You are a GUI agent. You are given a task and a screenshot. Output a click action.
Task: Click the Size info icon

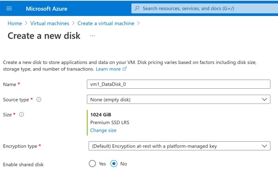coord(22,115)
